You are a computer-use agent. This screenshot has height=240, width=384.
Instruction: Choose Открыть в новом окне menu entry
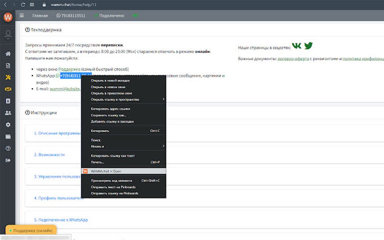pyautogui.click(x=124, y=87)
